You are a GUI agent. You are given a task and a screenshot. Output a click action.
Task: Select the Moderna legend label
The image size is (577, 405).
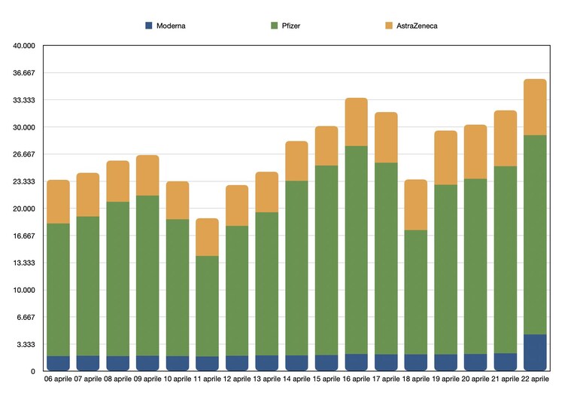coord(171,26)
